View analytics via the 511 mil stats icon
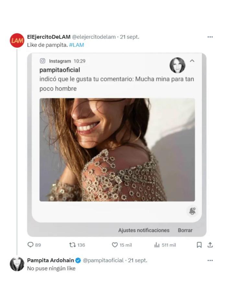 click(157, 245)
